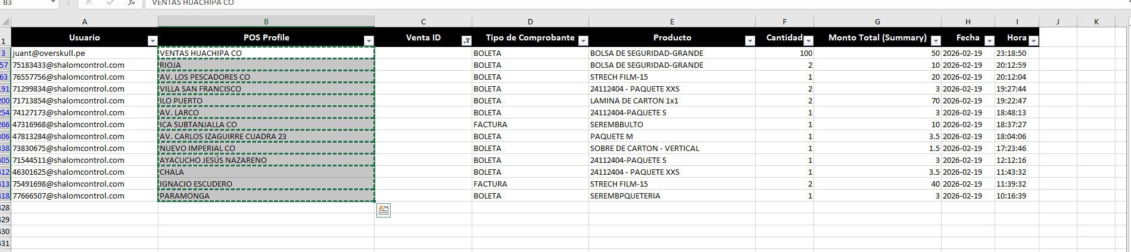Select column E header

pyautogui.click(x=672, y=22)
